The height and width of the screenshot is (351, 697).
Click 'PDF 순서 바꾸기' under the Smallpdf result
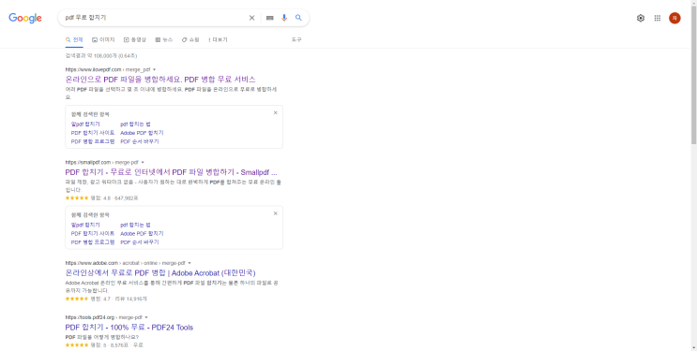140,242
